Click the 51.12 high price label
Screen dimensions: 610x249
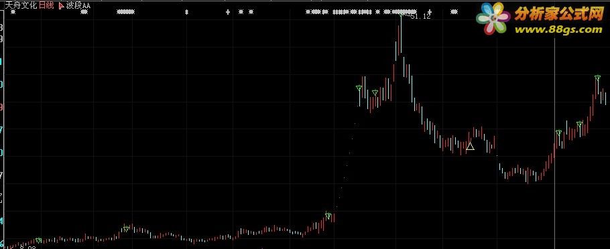click(x=420, y=17)
